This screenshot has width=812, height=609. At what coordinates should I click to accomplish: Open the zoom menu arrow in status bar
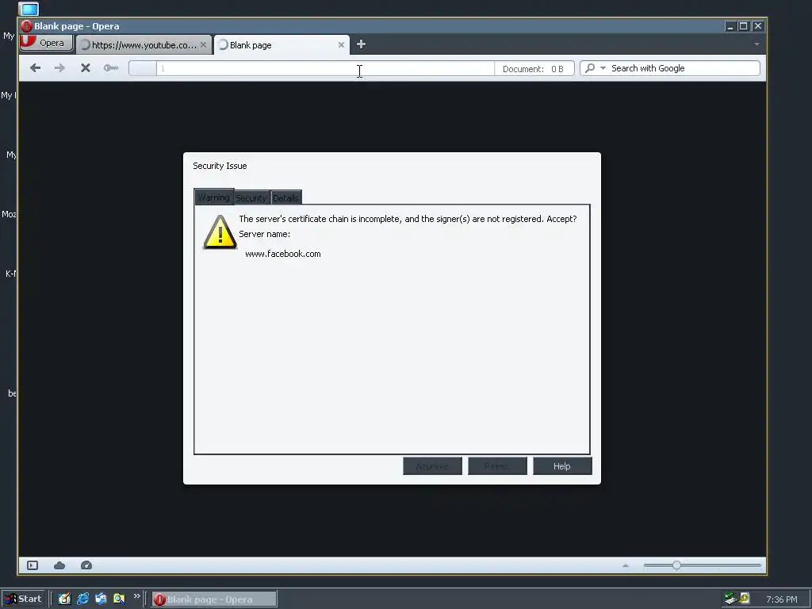(626, 565)
